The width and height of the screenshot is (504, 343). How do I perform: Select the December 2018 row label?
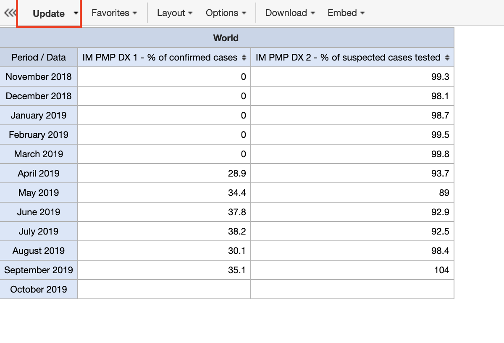39,96
